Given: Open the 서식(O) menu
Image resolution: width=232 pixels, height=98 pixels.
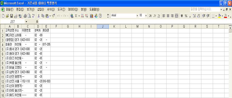Looking at the screenshot, I should (x=51, y=10).
